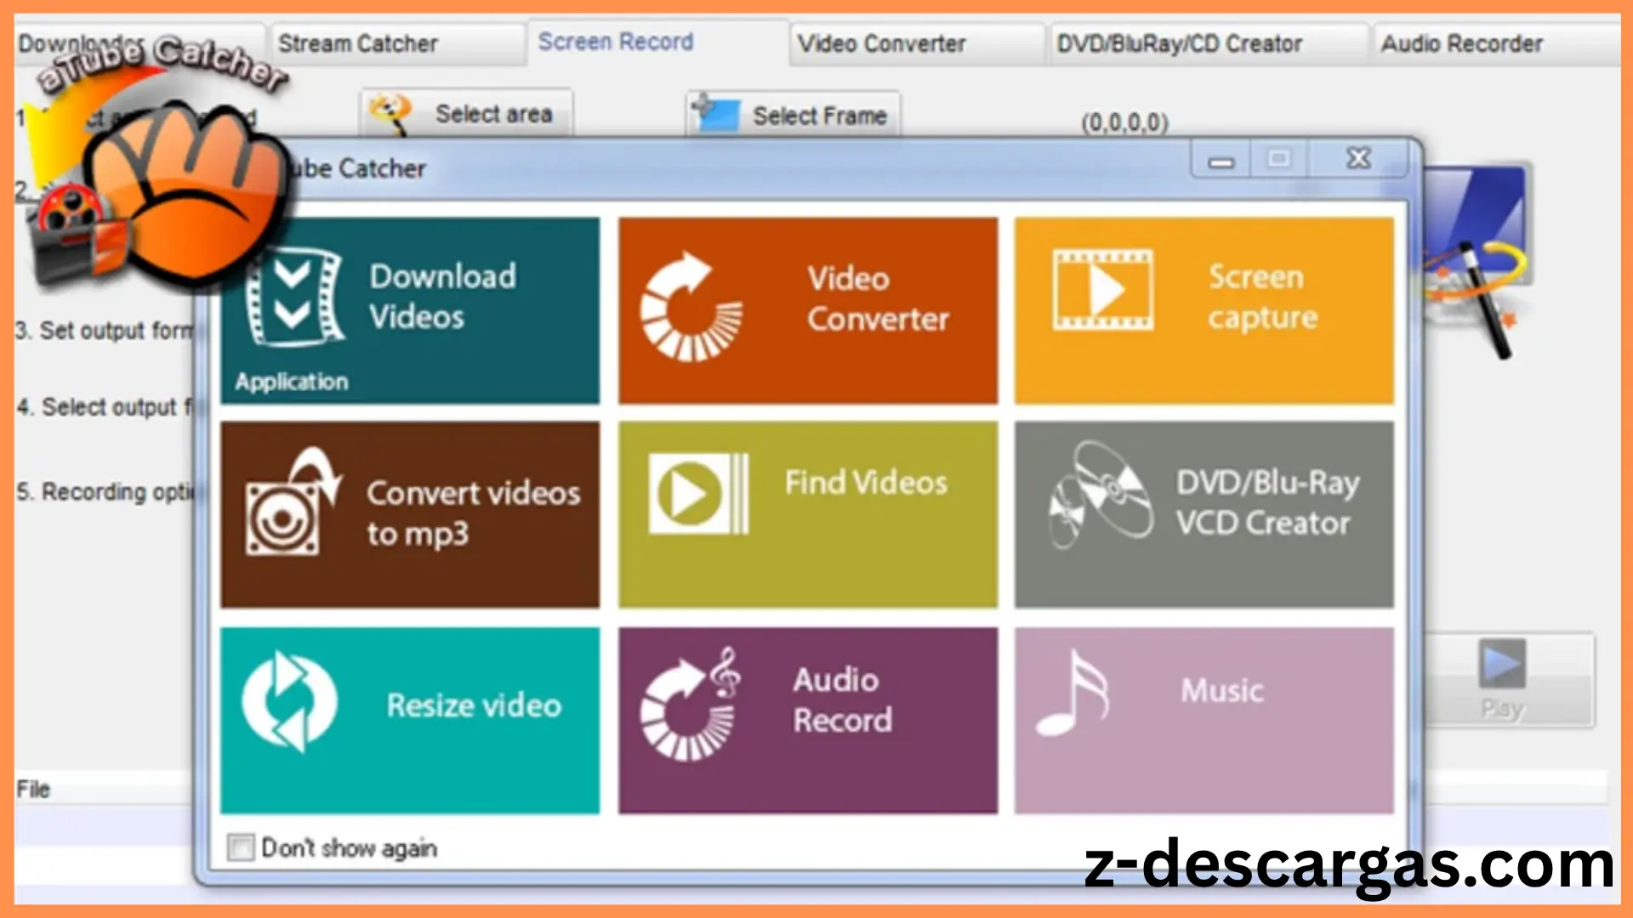1633x918 pixels.
Task: Click the Video Converter circular arrow icon
Action: click(x=691, y=307)
